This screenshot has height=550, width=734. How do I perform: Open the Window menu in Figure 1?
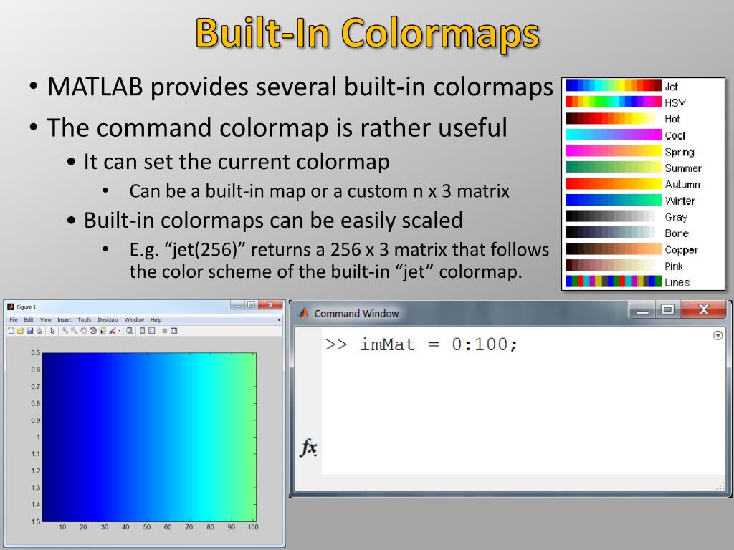[134, 320]
